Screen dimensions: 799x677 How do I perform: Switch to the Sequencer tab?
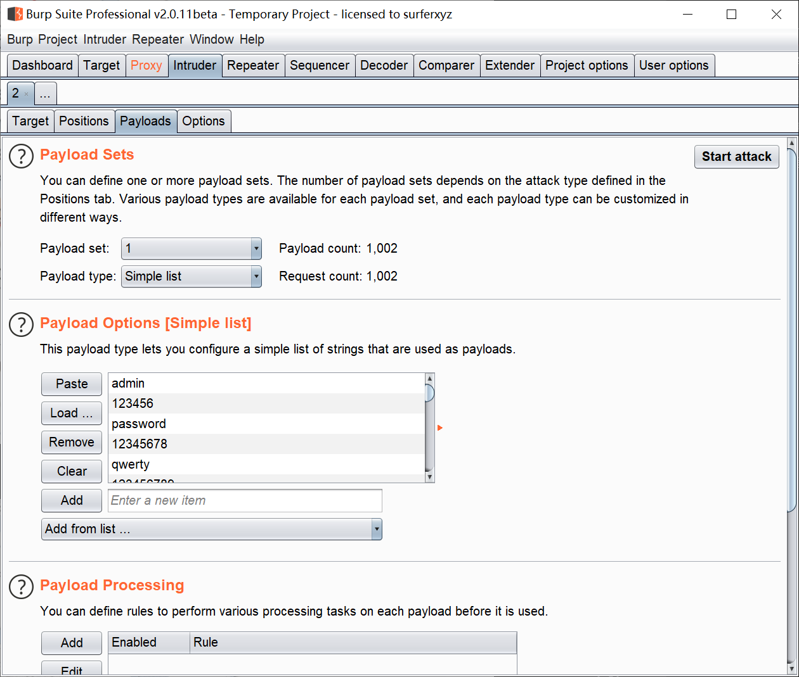(320, 65)
